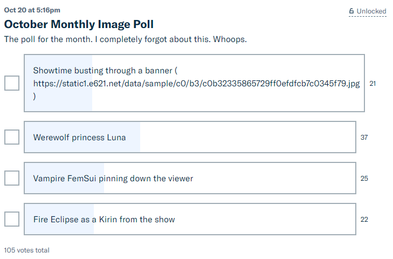This screenshot has width=393, height=259.
Task: Click the poll description text about forgetting
Action: point(125,39)
